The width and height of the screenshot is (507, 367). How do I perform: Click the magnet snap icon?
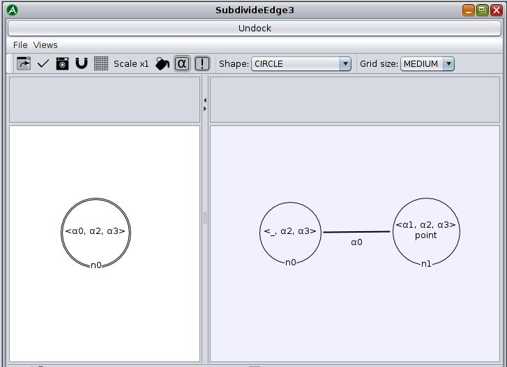coord(82,63)
